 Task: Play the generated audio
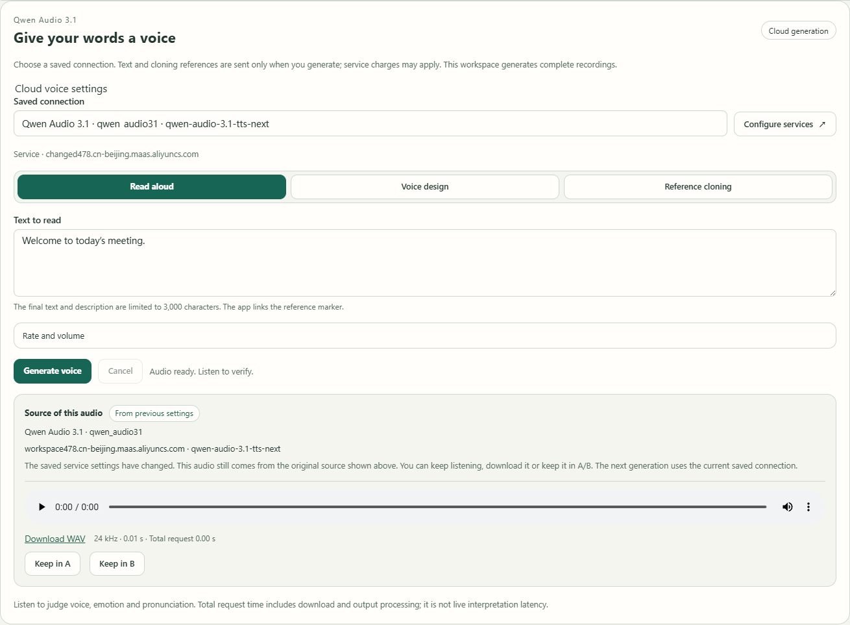tap(42, 507)
